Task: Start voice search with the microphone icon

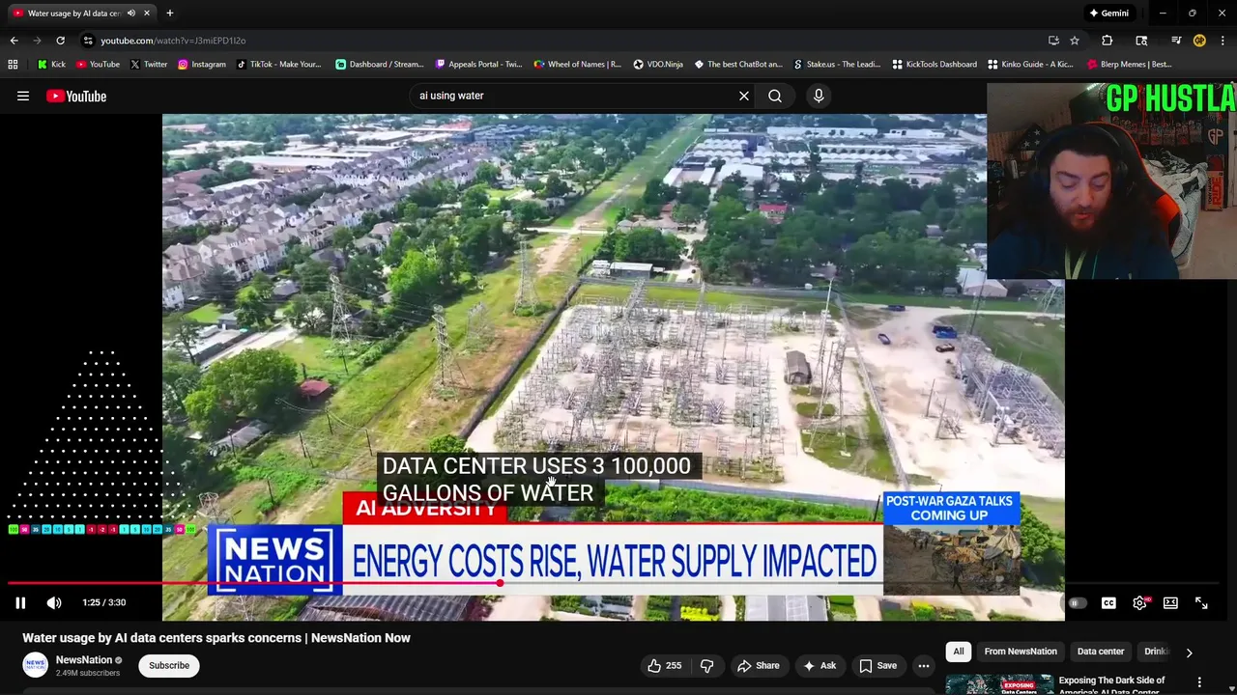Action: click(x=819, y=96)
